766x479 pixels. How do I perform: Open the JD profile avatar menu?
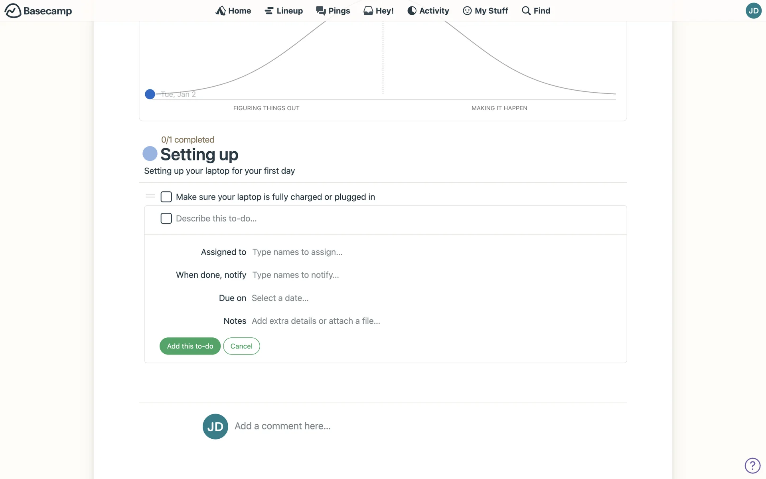pos(753,11)
